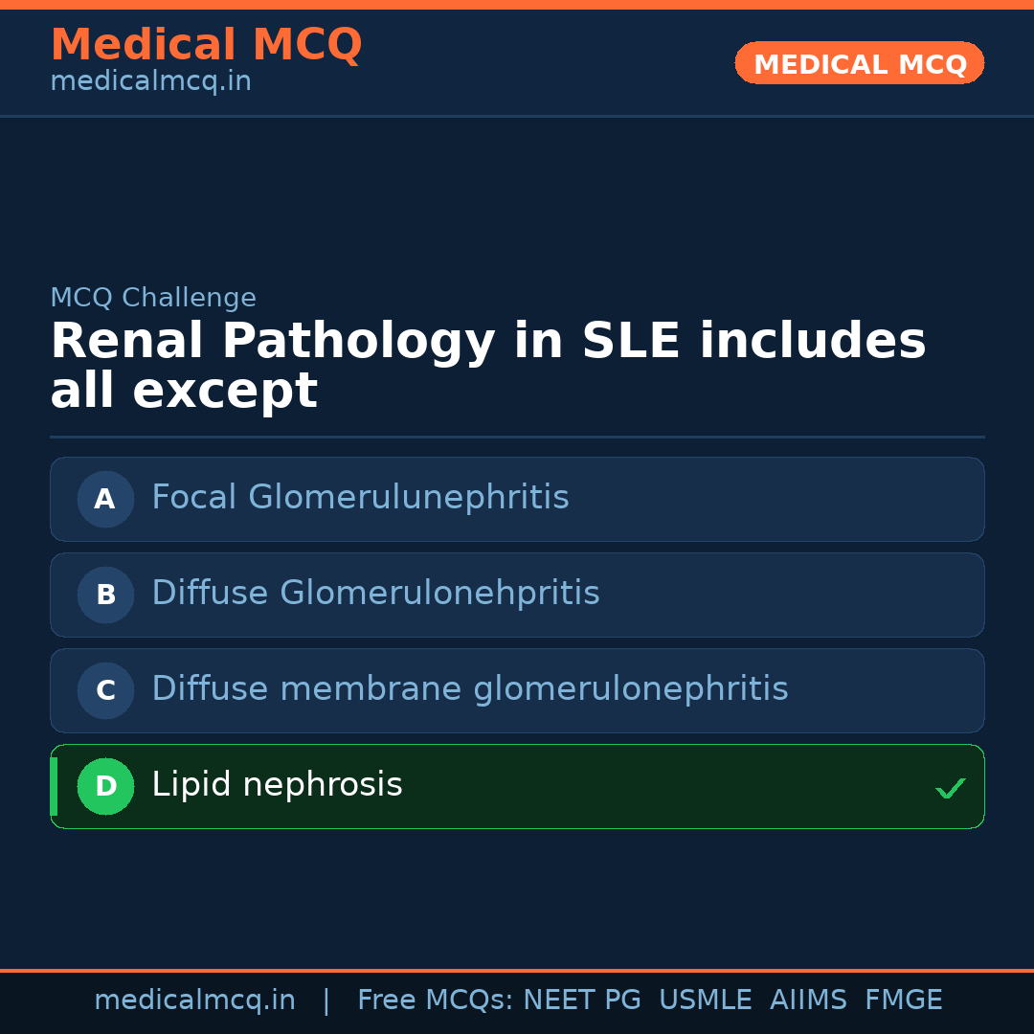Choose the Diffuse membrane glomerulonephritis option
Screen dimensions: 1034x1034
[469, 689]
